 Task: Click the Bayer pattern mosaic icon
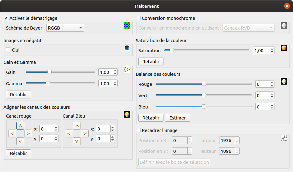127,26
